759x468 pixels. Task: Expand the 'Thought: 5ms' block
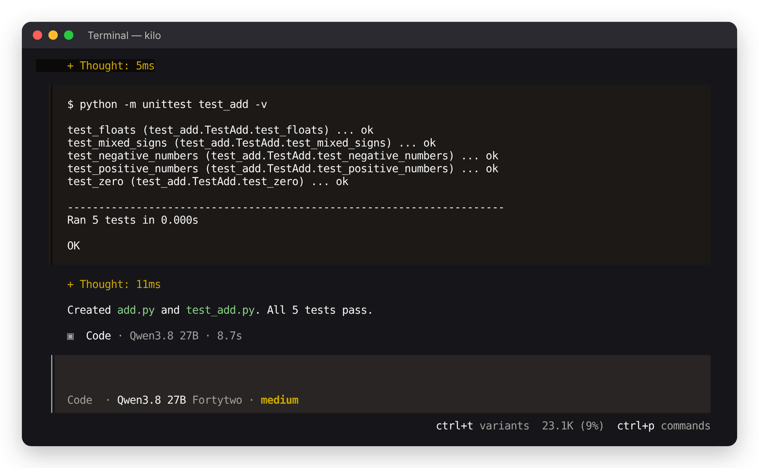[x=111, y=66]
